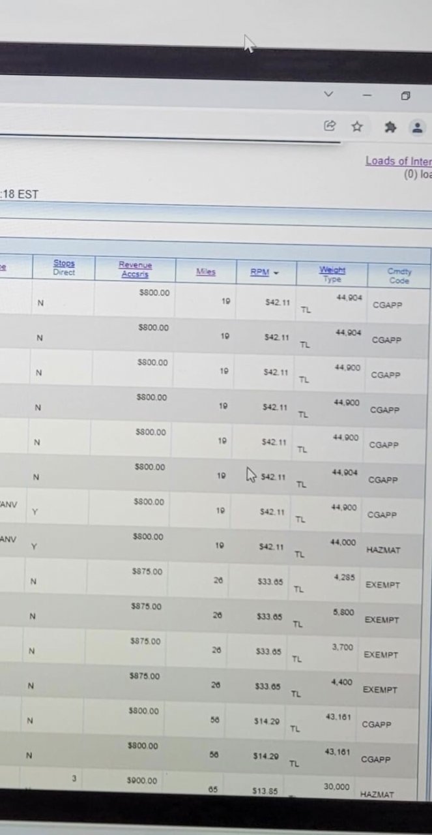Select the $875.00 revenue in the 4,285 row

coord(147,571)
